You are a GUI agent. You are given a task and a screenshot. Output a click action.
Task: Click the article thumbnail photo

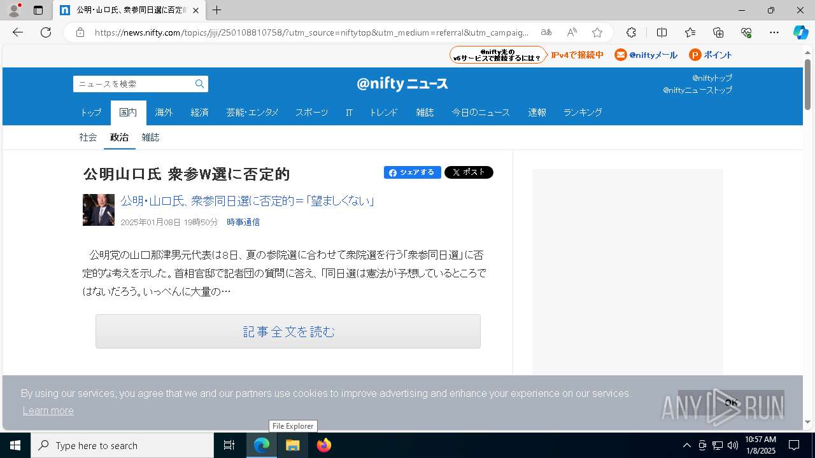(99, 210)
